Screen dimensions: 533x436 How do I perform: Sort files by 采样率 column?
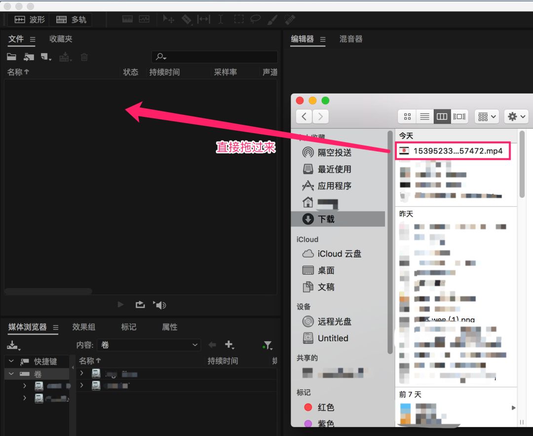[x=226, y=72]
